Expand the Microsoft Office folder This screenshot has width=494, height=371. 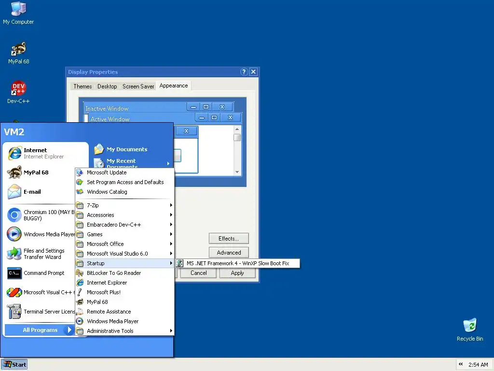click(x=125, y=244)
